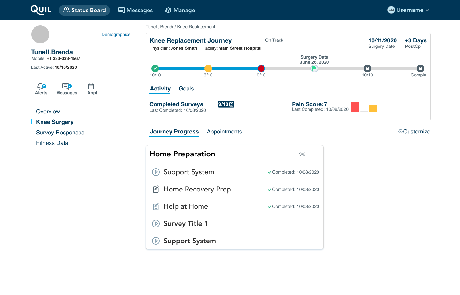Open the Demographics link
Screen dimensions: 460x295
coord(116,34)
